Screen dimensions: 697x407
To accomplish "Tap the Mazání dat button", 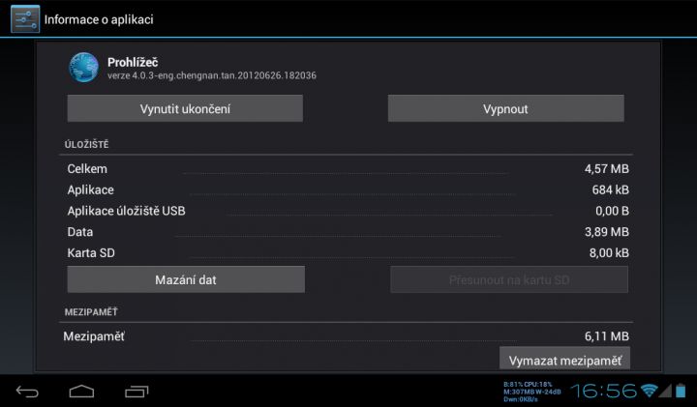I will [186, 279].
